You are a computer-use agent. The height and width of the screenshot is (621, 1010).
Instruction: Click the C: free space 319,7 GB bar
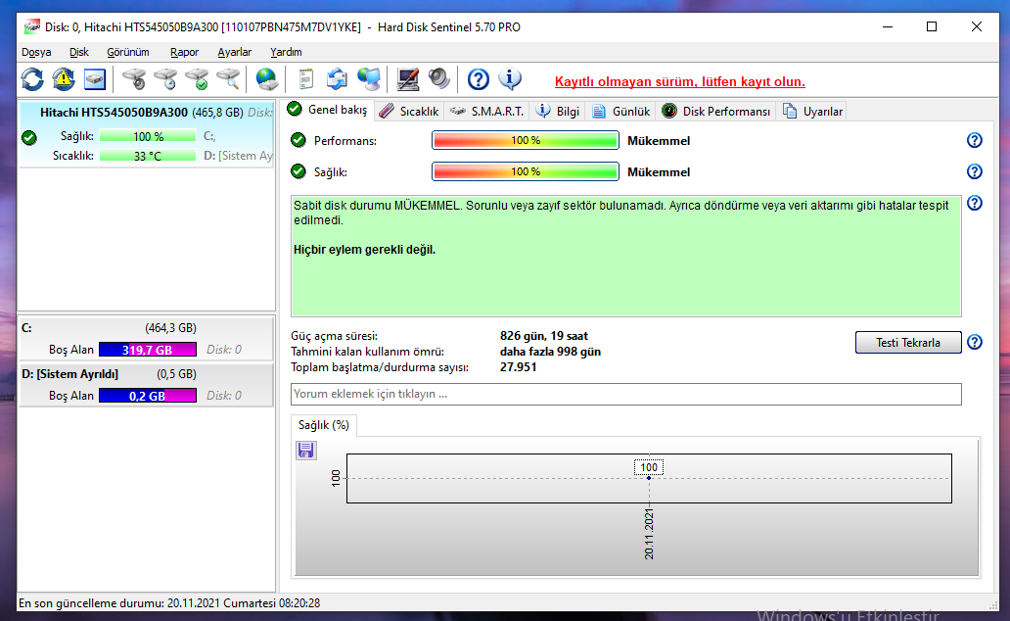point(148,350)
